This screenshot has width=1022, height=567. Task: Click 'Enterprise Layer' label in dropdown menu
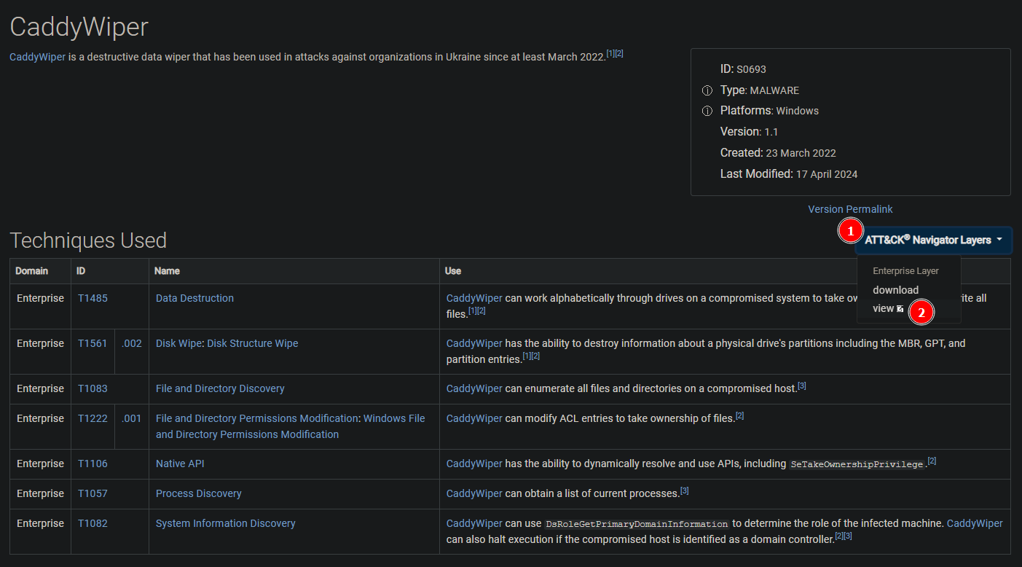coord(906,271)
